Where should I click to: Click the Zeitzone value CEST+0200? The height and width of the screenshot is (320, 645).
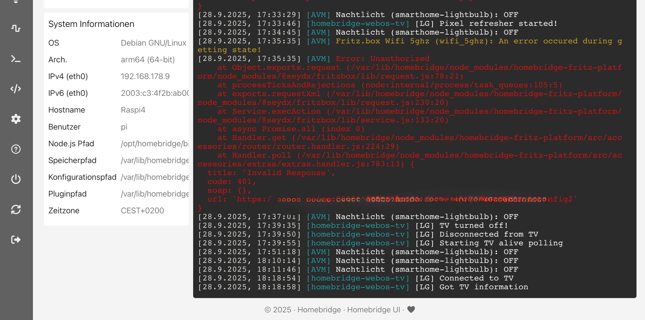click(x=142, y=211)
